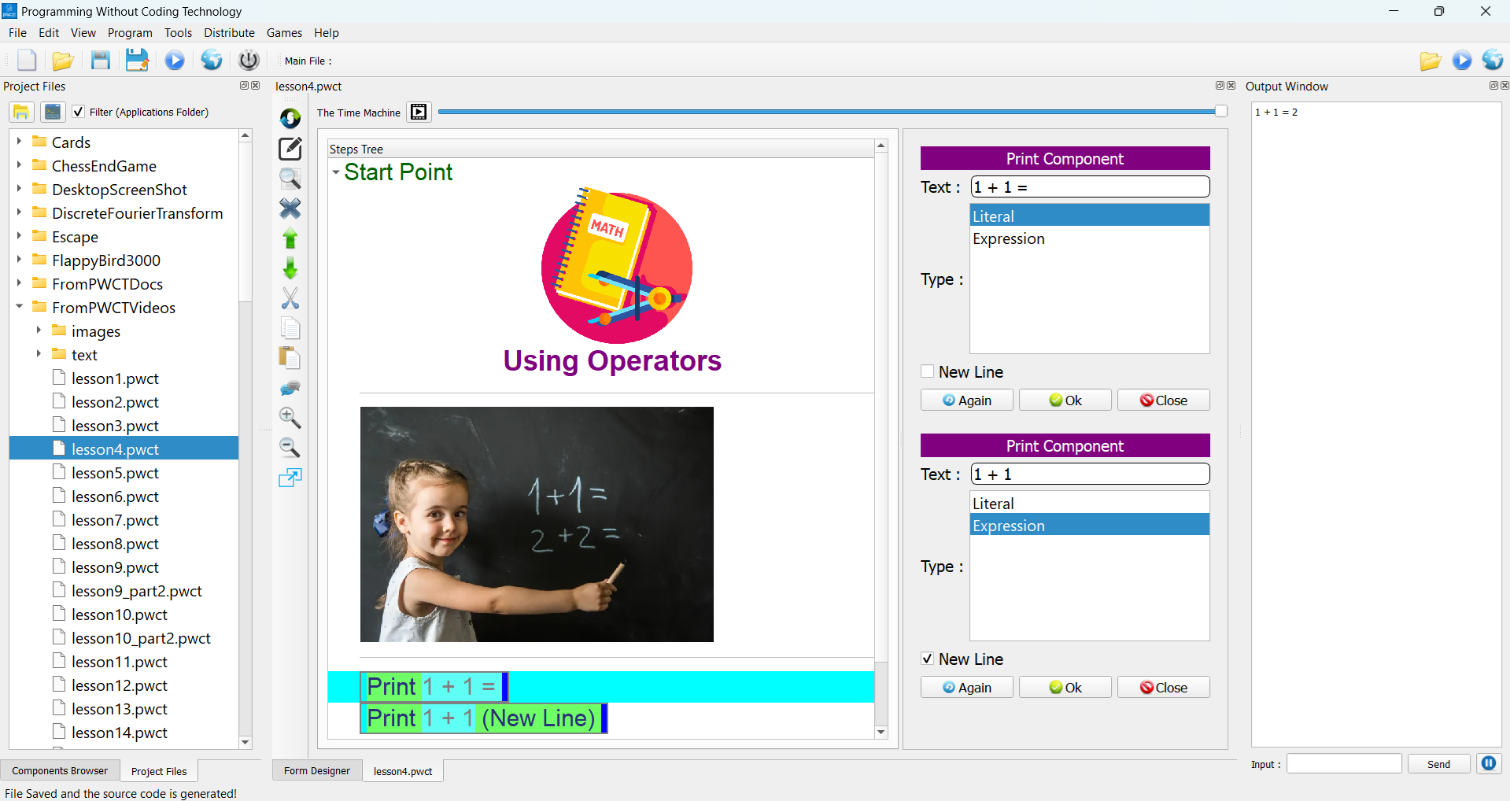Screen dimensions: 1510x801
Task: Click the open folder icon at top right
Action: (x=1431, y=61)
